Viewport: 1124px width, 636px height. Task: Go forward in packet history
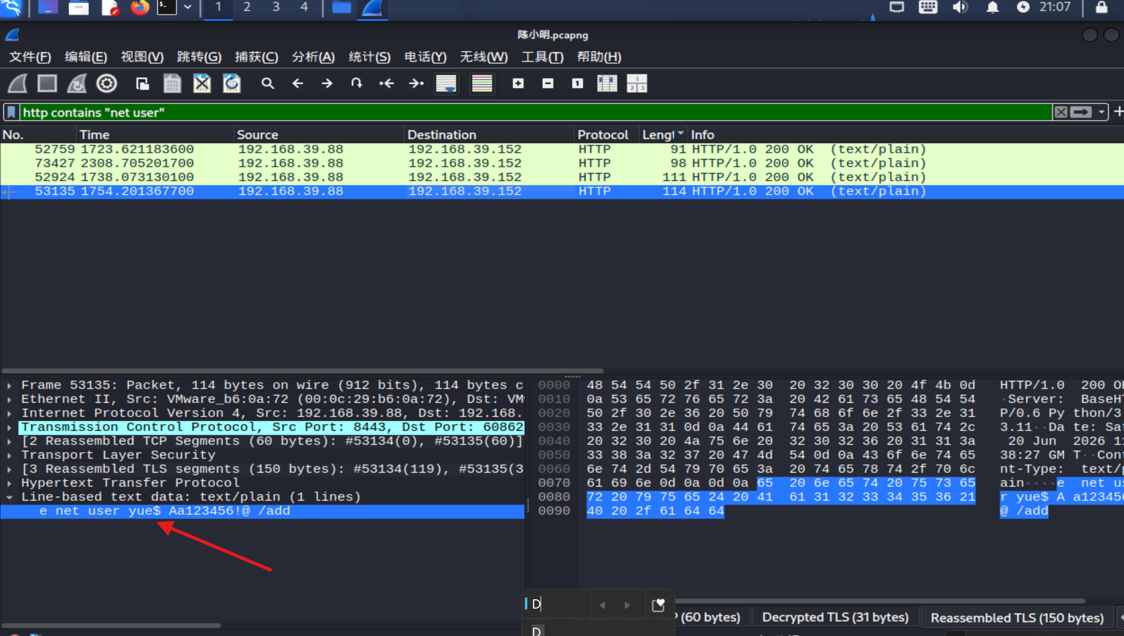click(x=327, y=84)
